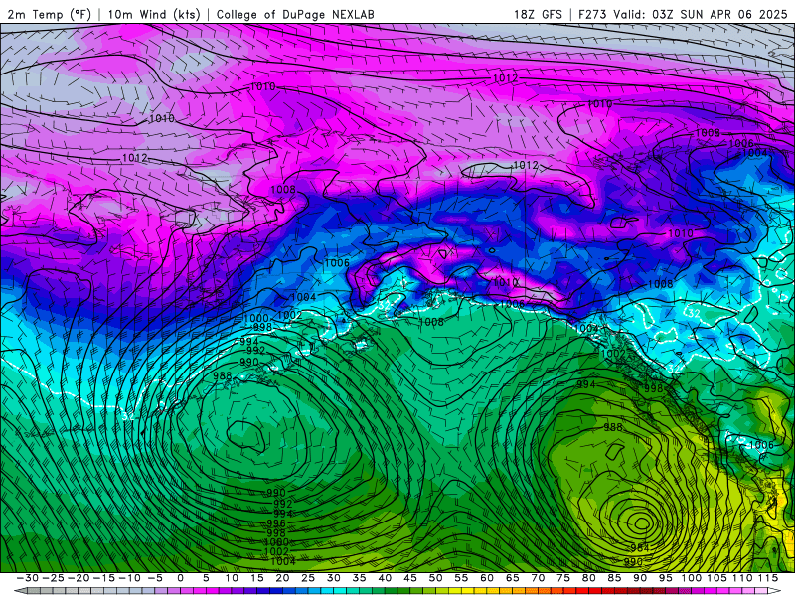This screenshot has height=596, width=795.
Task: Click the "75" temperature scale label
Action: click(x=563, y=578)
